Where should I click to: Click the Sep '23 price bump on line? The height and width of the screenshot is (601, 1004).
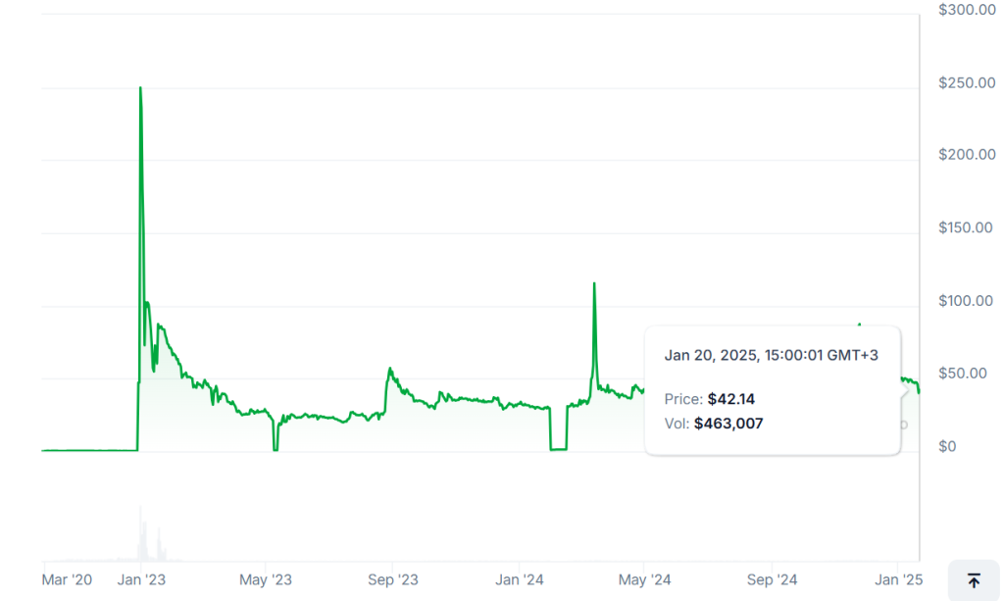(390, 371)
